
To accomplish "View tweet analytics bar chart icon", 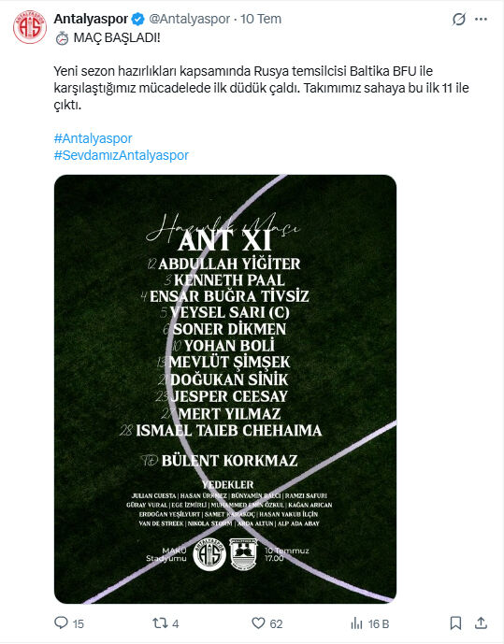I will click(356, 623).
